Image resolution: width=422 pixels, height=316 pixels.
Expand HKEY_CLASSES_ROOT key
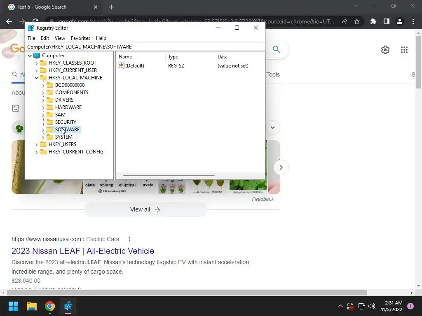36,63
